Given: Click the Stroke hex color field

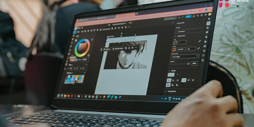Looking at the screenshot, I should tap(181, 49).
